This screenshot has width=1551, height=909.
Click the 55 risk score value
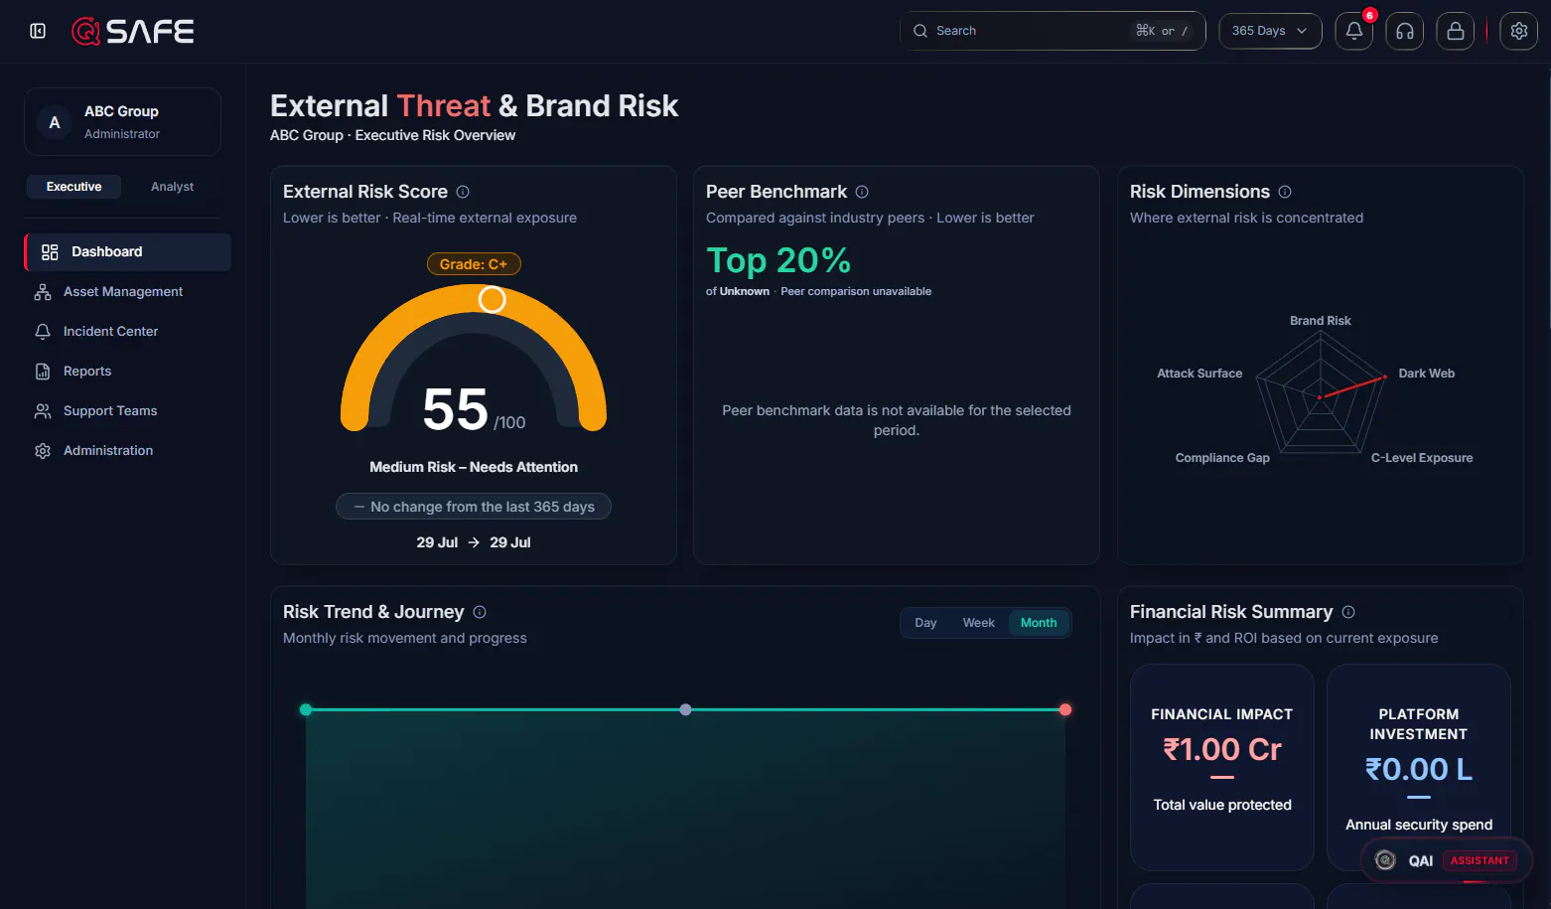pyautogui.click(x=456, y=409)
